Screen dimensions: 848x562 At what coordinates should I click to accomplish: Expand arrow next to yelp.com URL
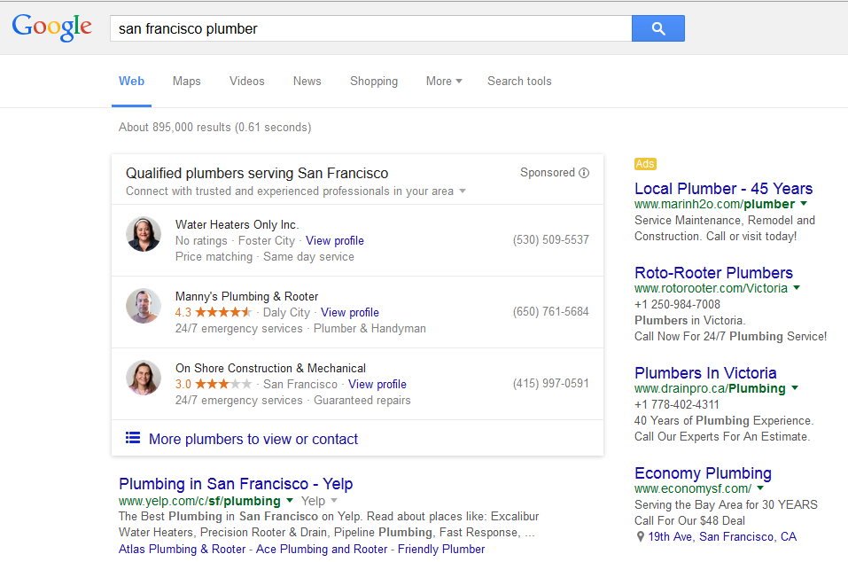click(x=290, y=501)
